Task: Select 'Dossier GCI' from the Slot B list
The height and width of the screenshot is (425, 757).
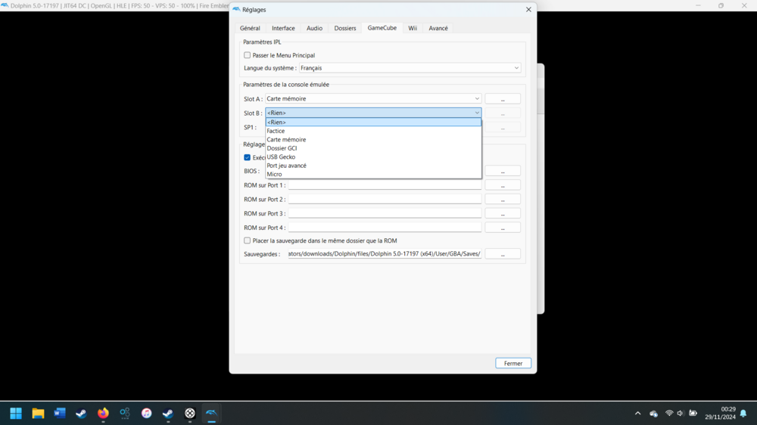Action: coord(282,148)
